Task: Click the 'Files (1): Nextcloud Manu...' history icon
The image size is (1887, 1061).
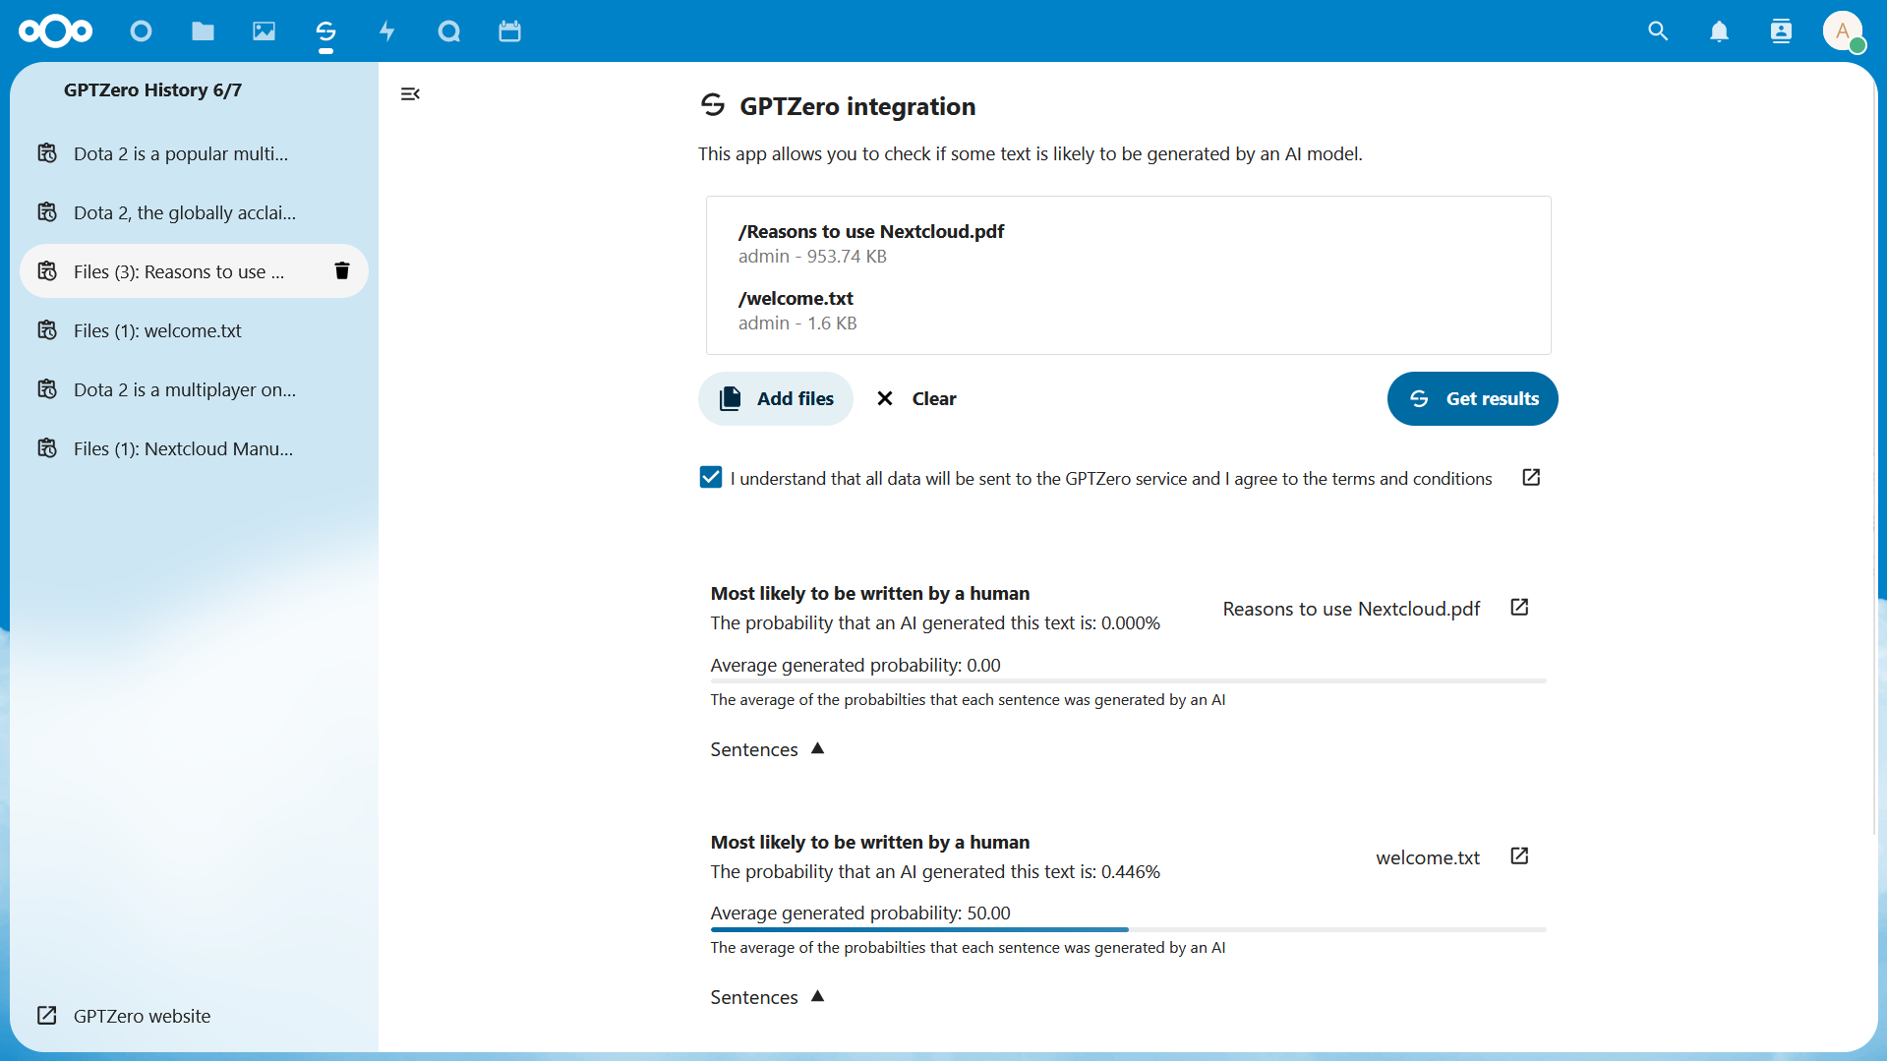Action: 47,448
